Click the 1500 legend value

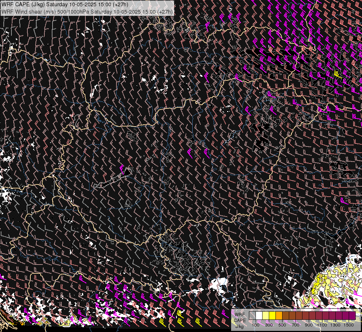[x=349, y=325]
